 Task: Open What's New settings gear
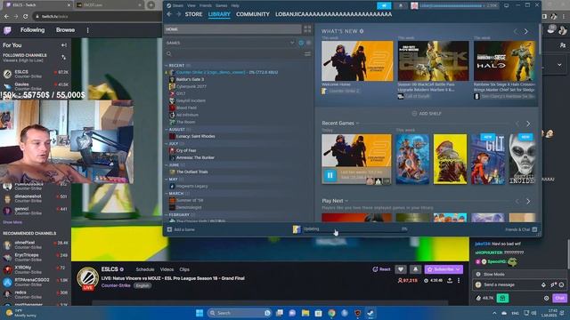click(x=362, y=31)
